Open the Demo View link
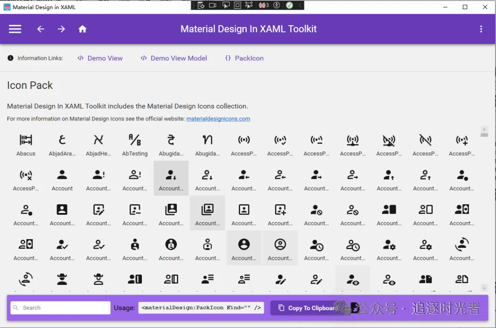 (x=100, y=58)
